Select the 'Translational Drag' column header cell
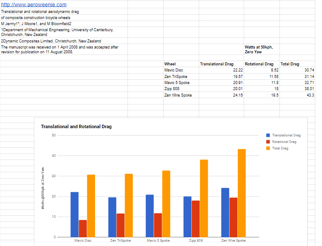The image size is (322, 246). point(221,64)
